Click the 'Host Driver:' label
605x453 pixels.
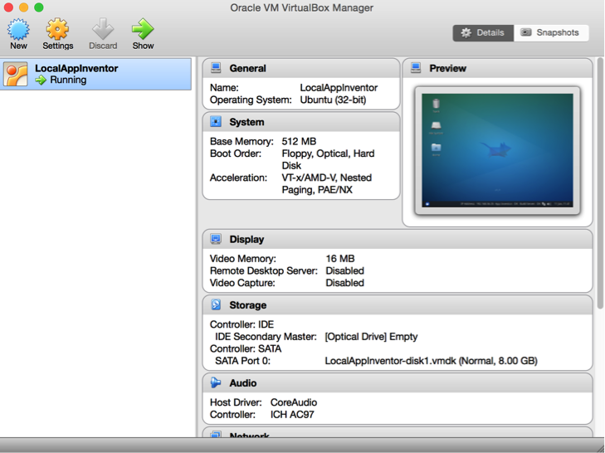pyautogui.click(x=236, y=402)
